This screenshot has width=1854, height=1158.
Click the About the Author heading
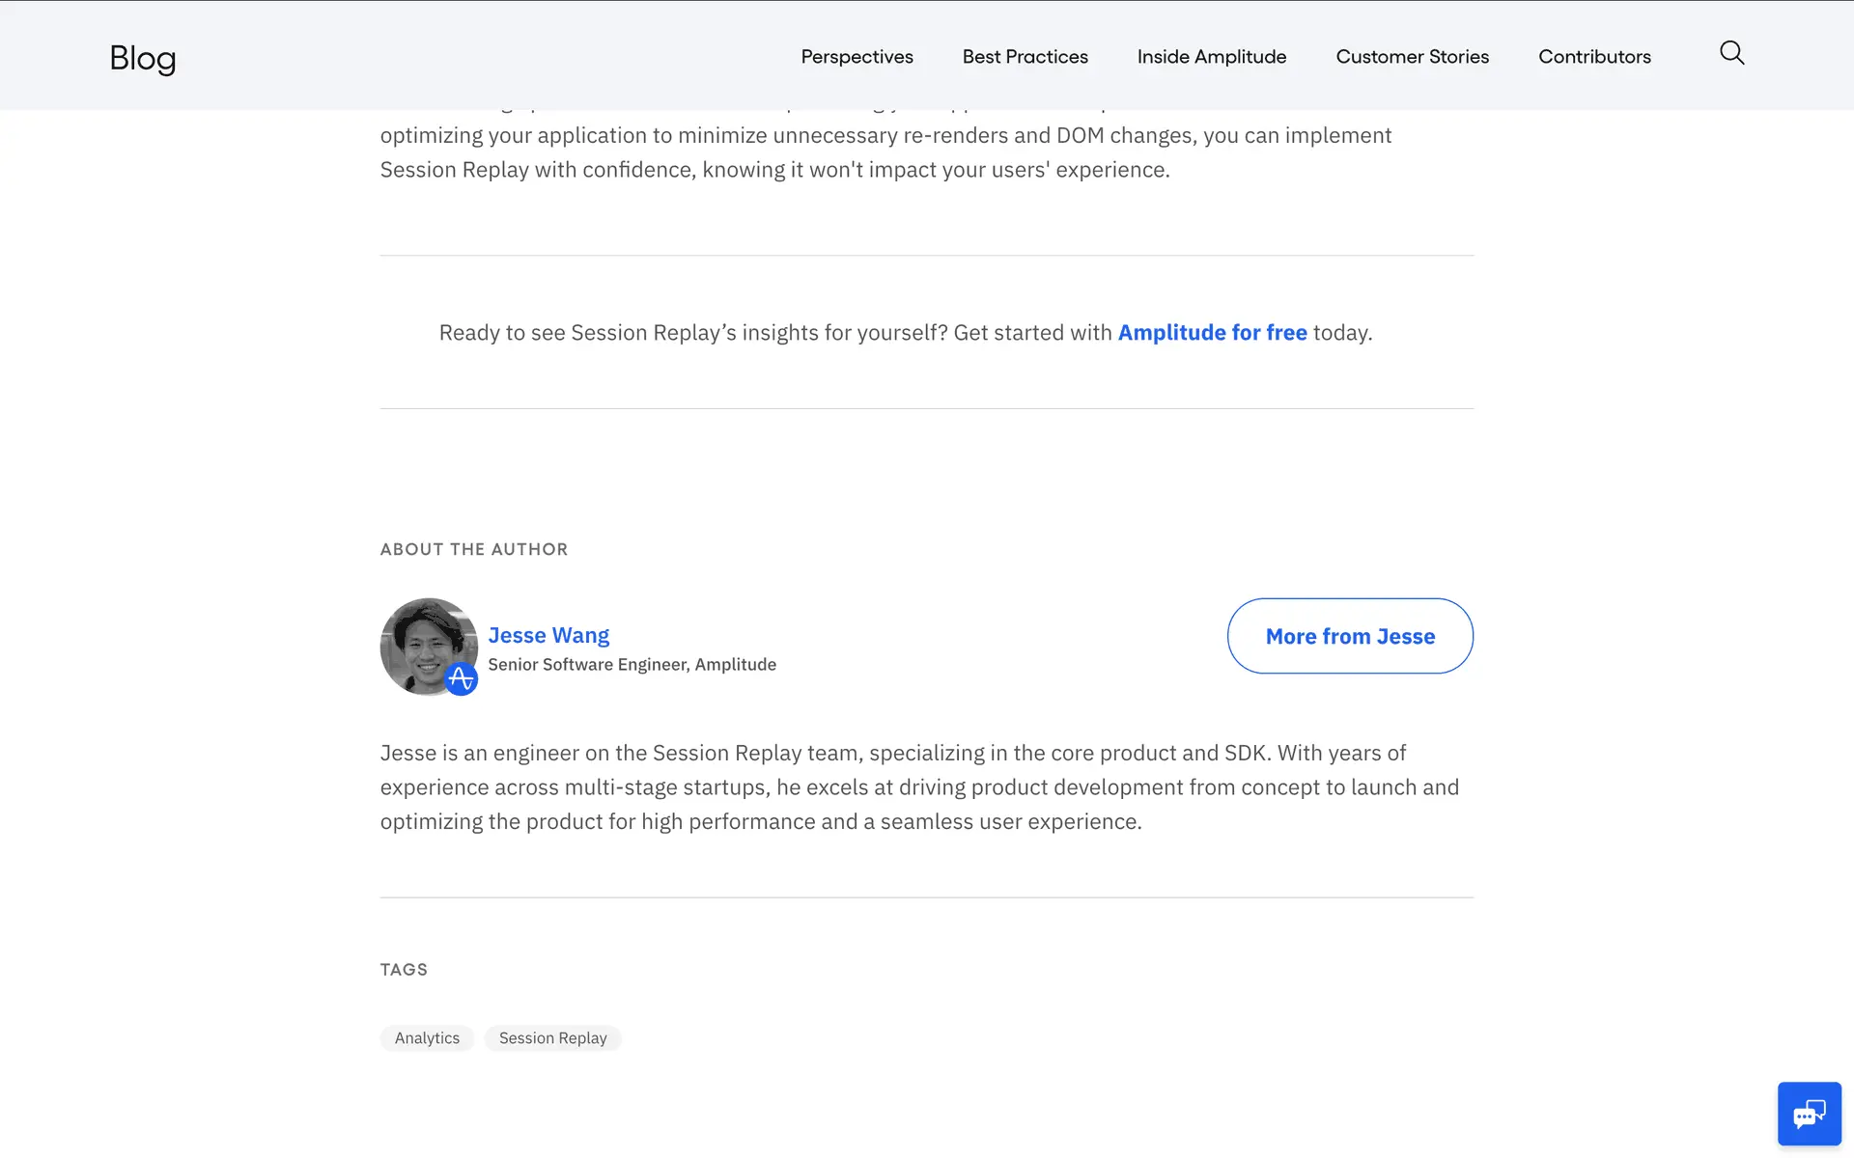(473, 549)
